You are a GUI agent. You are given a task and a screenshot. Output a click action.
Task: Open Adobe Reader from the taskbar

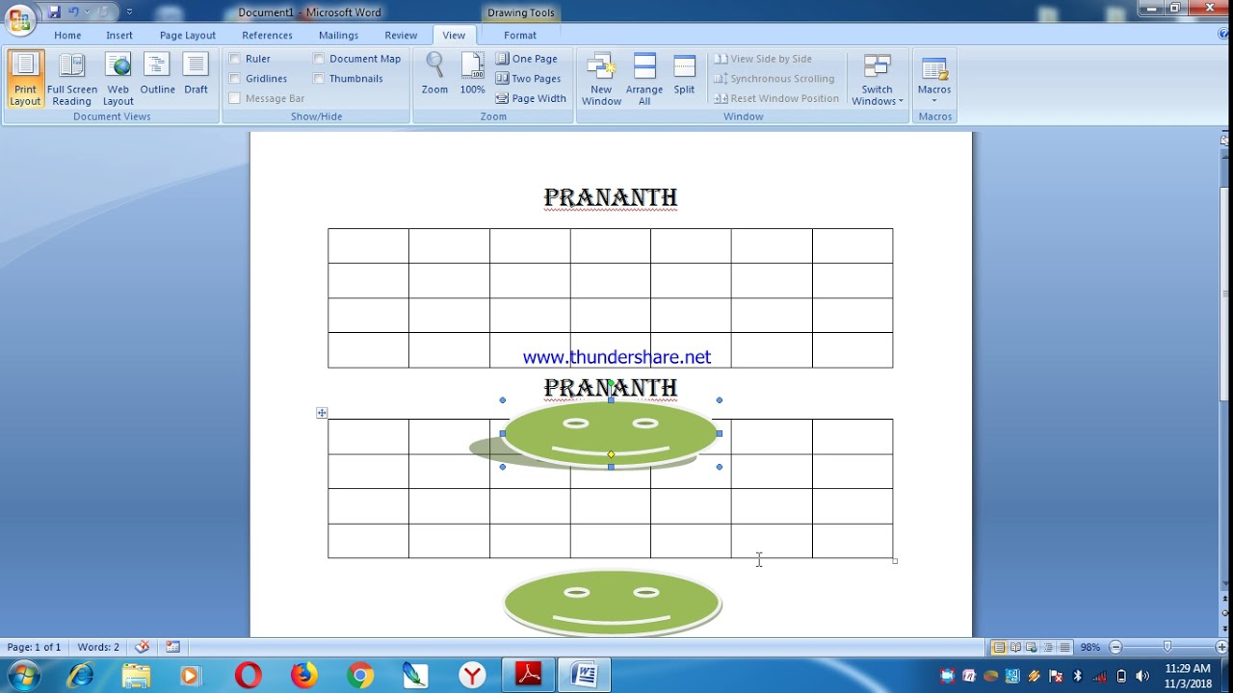click(529, 676)
